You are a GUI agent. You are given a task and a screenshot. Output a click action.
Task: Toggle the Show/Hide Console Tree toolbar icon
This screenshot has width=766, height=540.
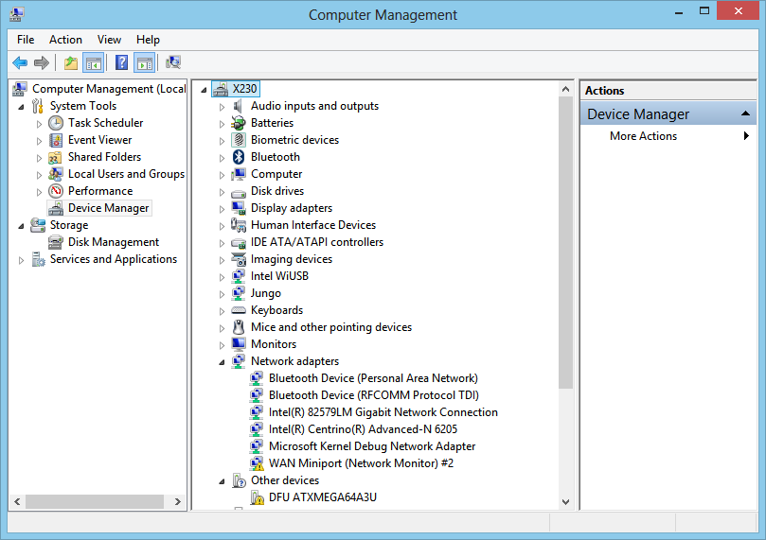(93, 62)
